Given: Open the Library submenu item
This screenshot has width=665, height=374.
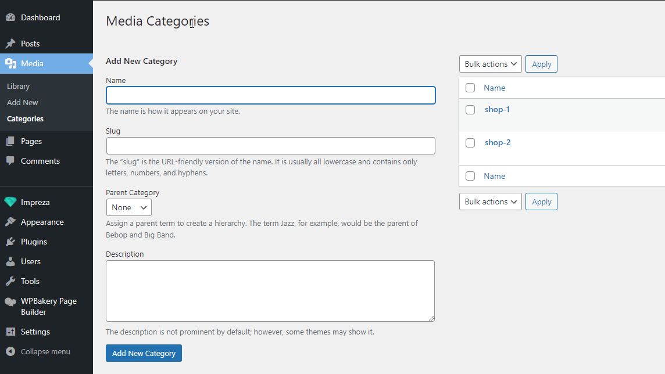Looking at the screenshot, I should click(18, 86).
